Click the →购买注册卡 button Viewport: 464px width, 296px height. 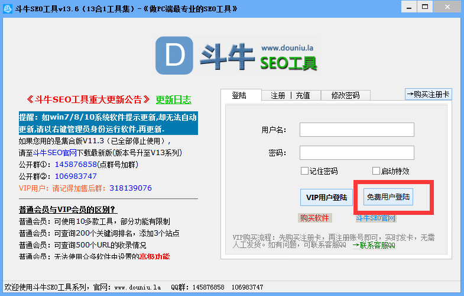pos(428,94)
